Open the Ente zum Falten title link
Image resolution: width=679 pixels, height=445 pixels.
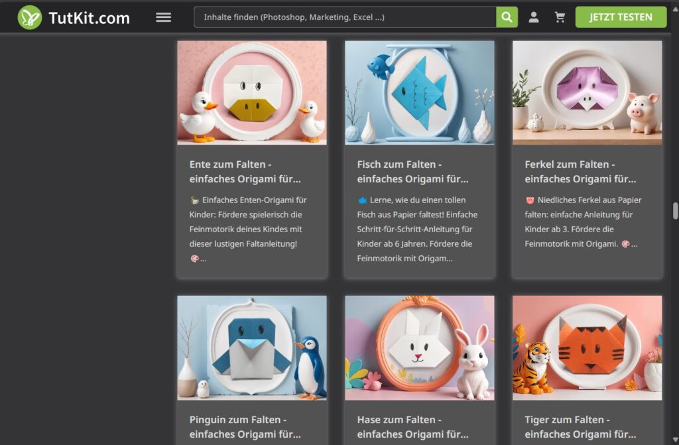point(245,172)
